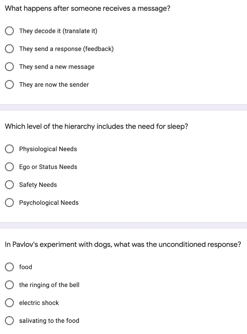Choose 'They send a response (feedback)'

pos(9,49)
